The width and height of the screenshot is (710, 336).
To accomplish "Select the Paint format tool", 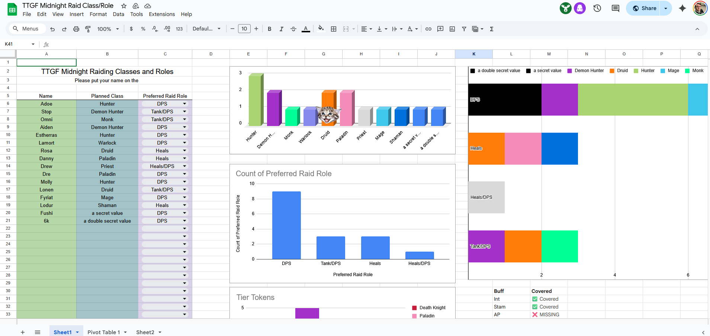I will click(x=88, y=29).
